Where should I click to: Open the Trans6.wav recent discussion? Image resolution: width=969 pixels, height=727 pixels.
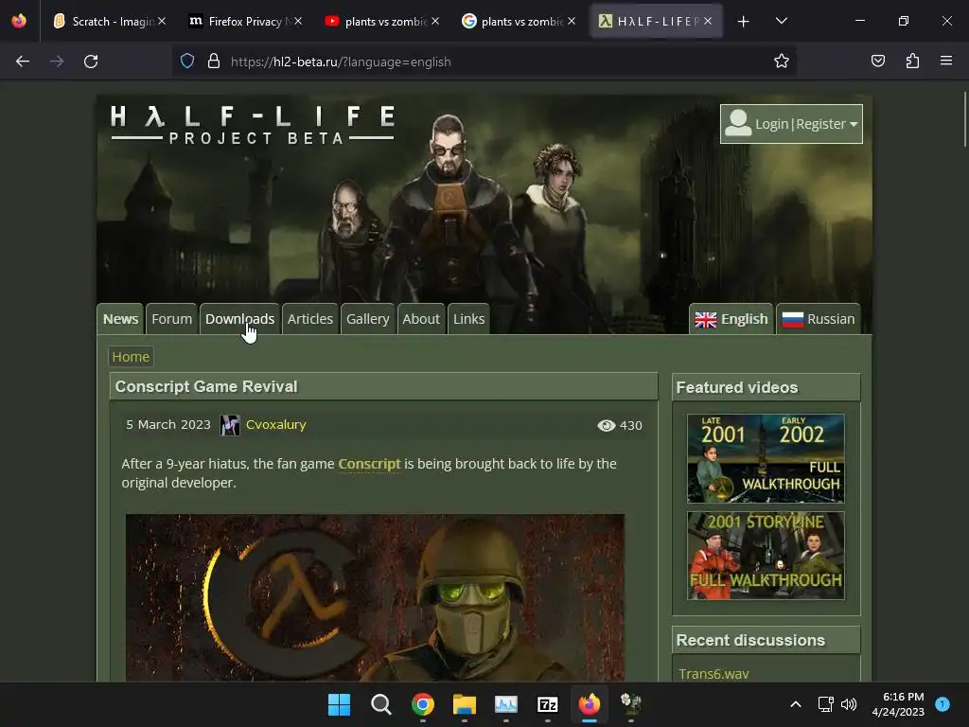[x=714, y=673]
